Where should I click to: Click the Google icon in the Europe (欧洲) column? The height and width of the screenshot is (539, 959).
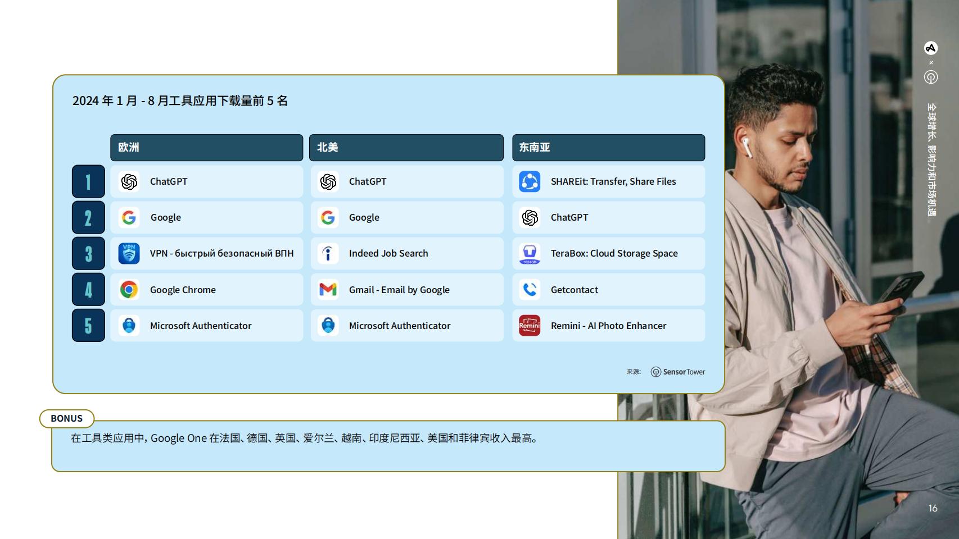point(129,217)
